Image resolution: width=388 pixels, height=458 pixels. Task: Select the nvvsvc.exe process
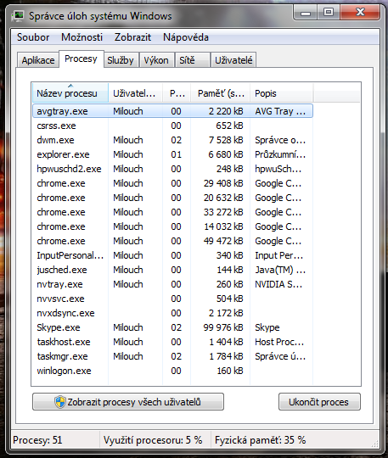pyautogui.click(x=172, y=299)
